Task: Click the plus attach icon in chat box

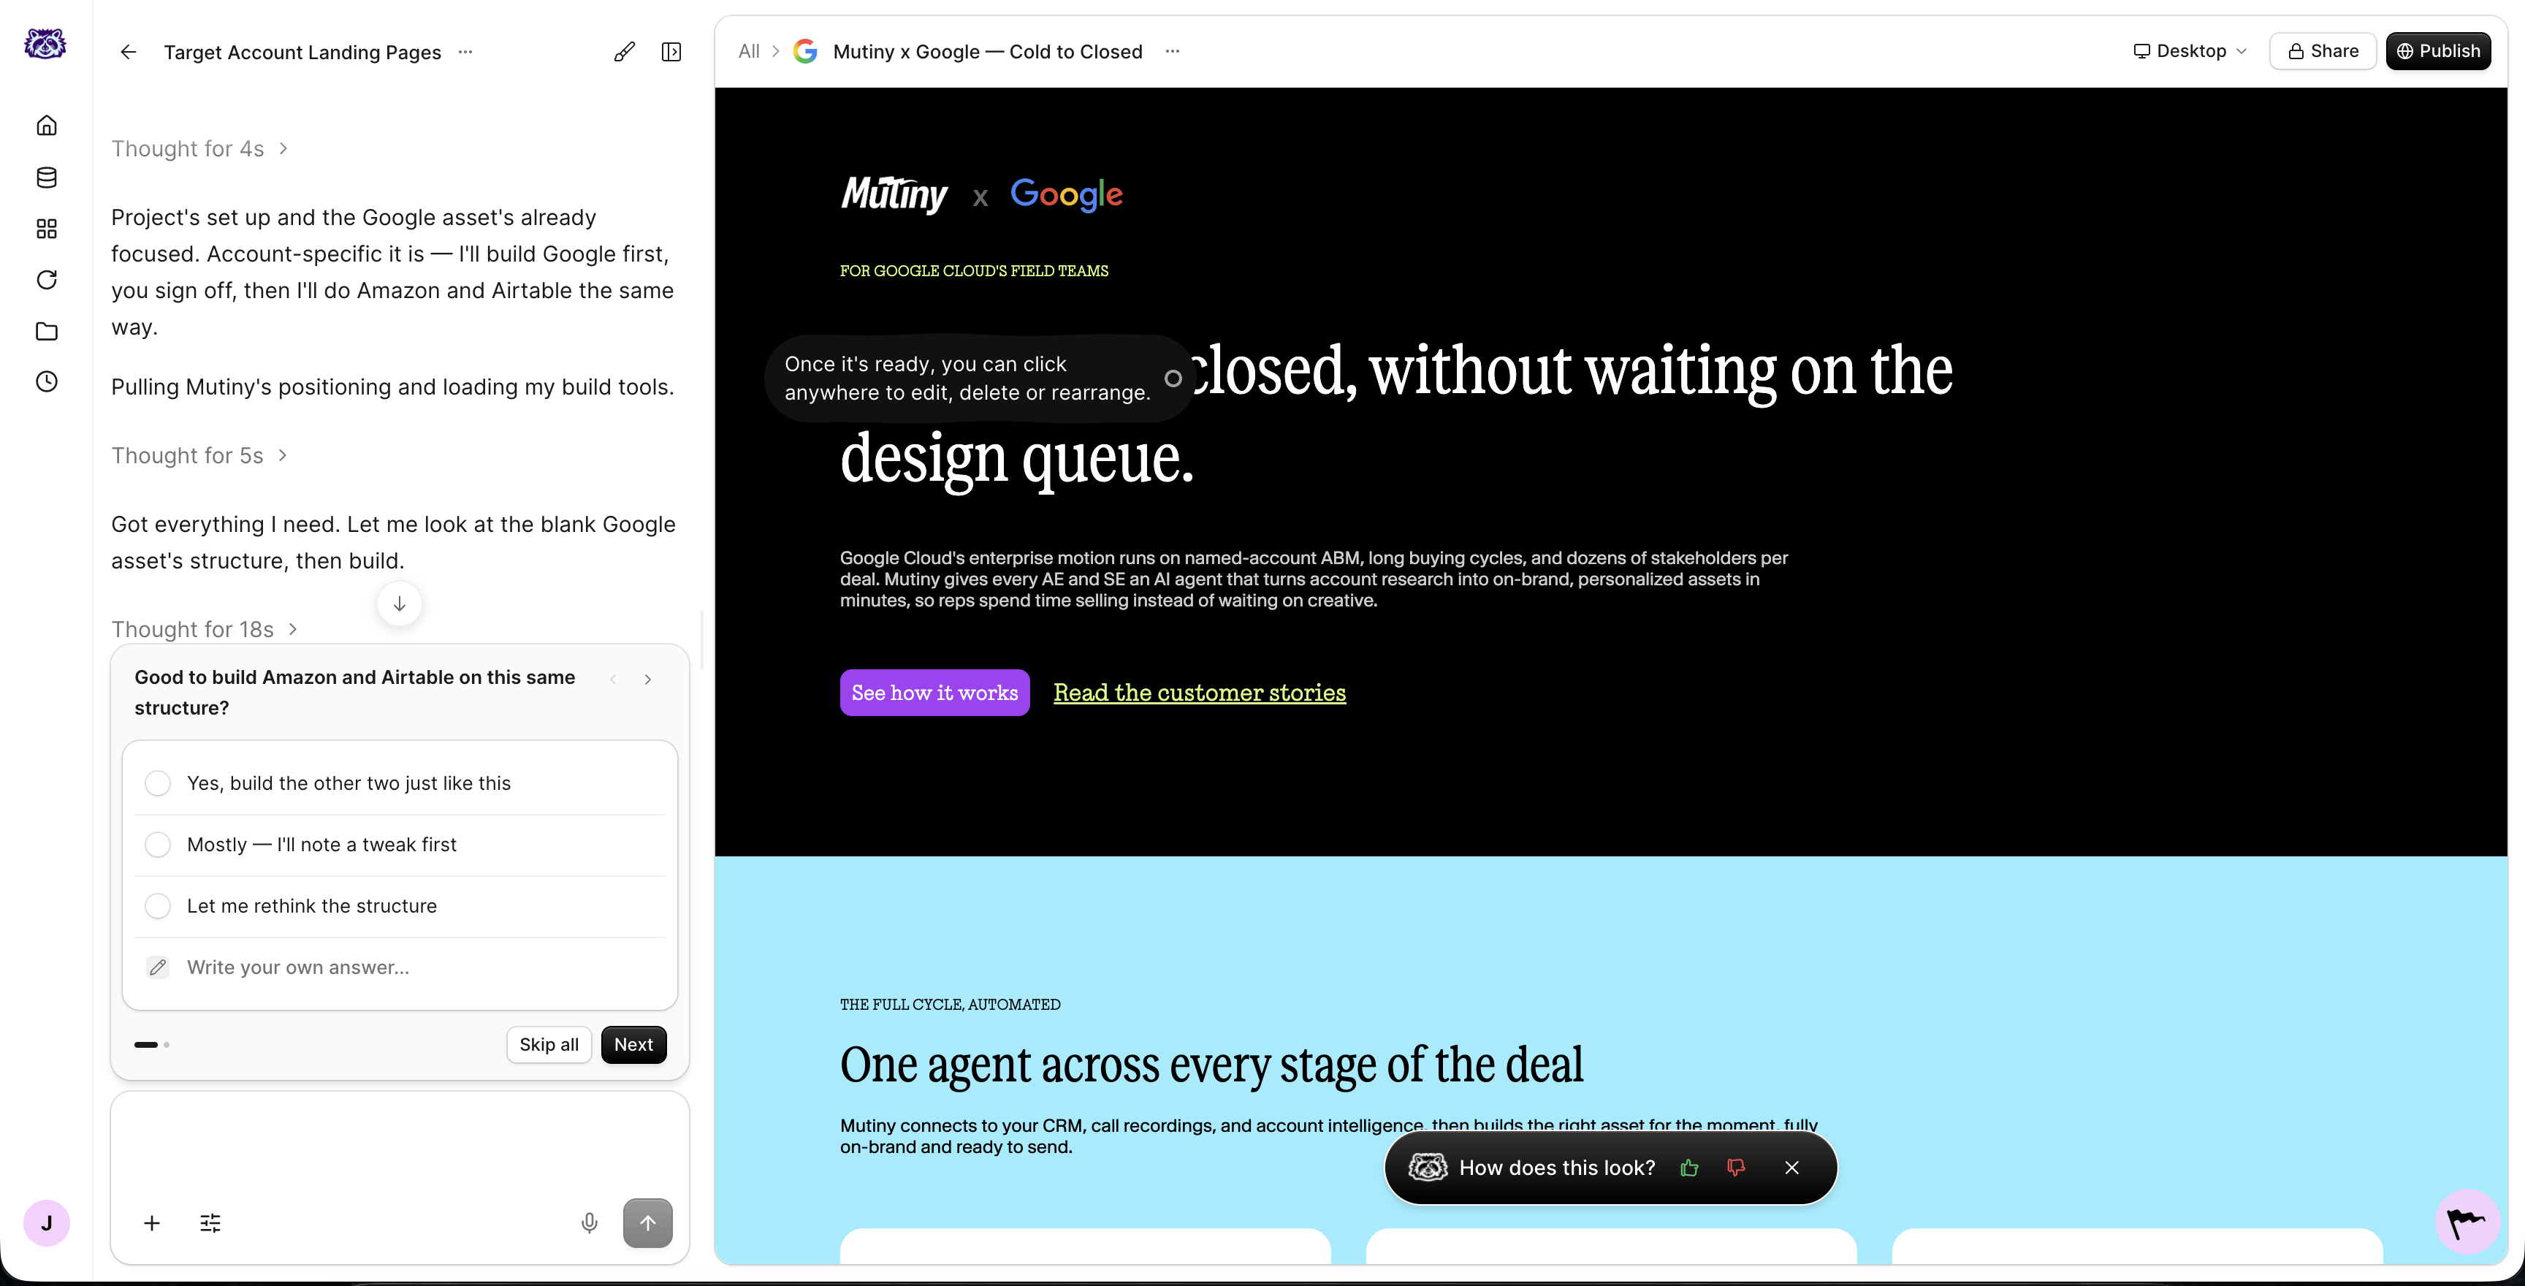Action: [152, 1223]
